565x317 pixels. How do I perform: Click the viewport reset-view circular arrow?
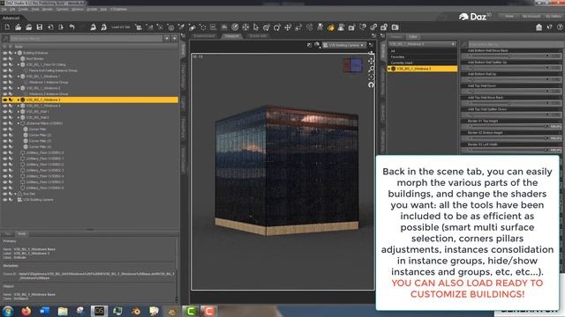coord(371,85)
